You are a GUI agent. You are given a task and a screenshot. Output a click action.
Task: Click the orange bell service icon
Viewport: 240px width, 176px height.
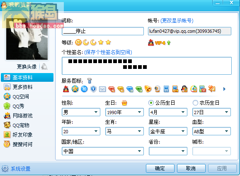coord(148,89)
